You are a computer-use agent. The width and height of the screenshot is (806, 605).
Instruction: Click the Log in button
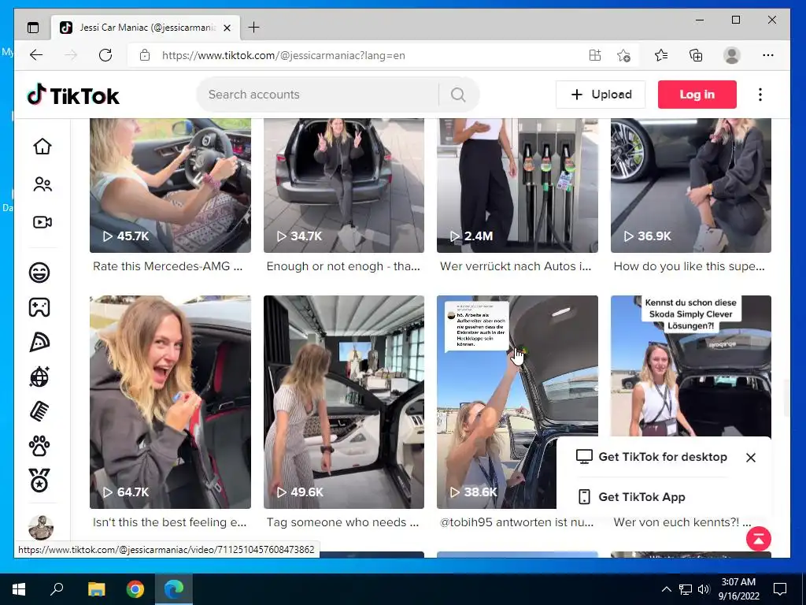(x=697, y=95)
